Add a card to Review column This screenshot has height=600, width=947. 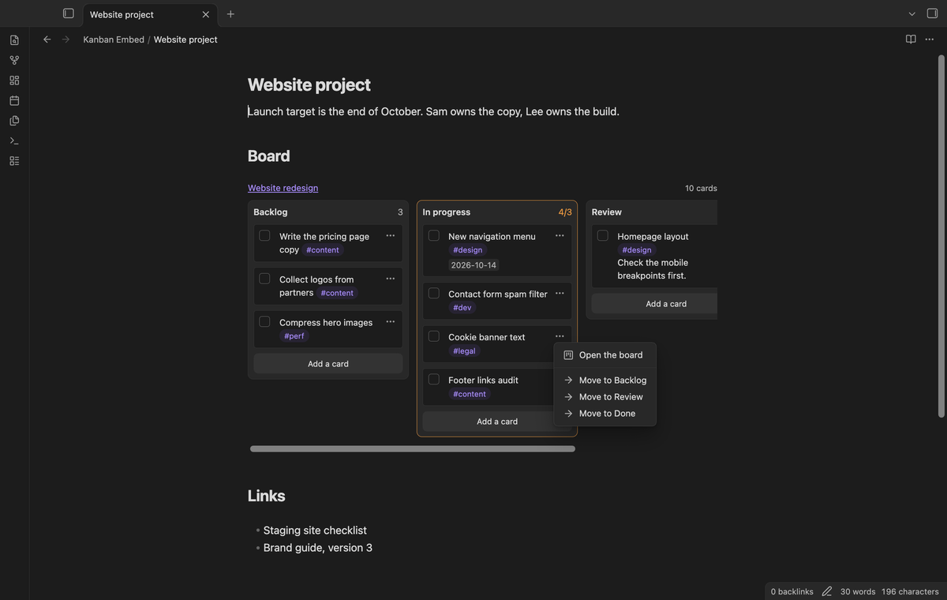pyautogui.click(x=654, y=304)
